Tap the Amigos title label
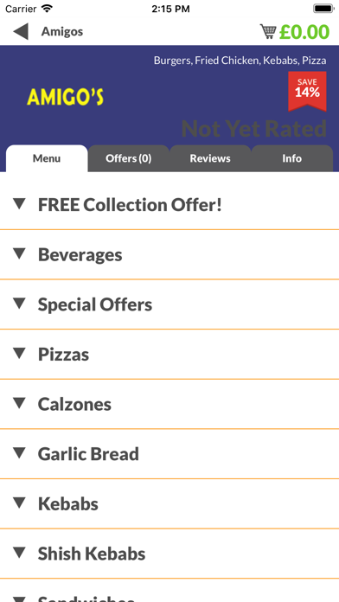 click(x=62, y=31)
